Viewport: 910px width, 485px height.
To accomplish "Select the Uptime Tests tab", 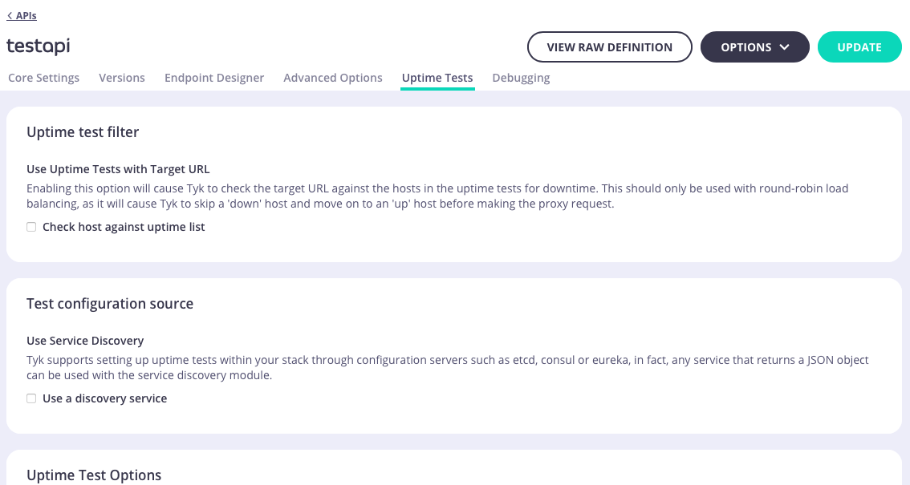I will click(x=437, y=78).
